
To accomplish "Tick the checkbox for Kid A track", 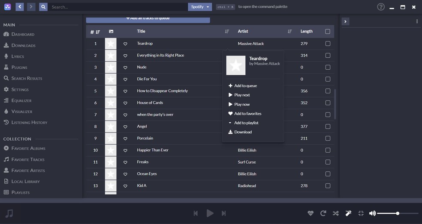I will click(328, 186).
